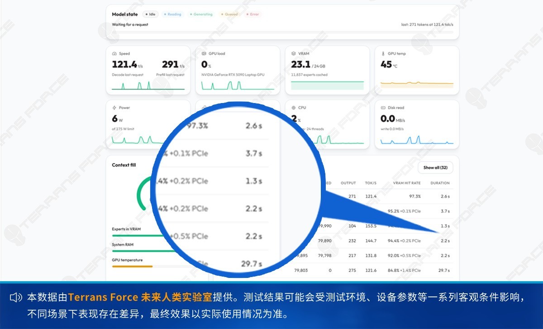Viewport: 543px width, 329px height.
Task: Click the '11,837 experts cached' text
Action: click(x=309, y=75)
